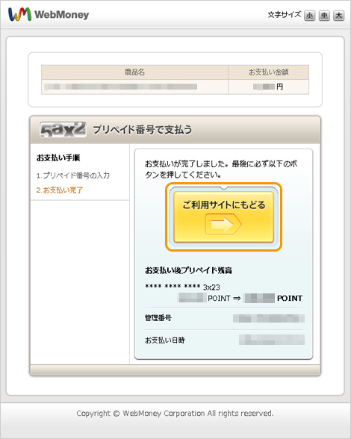Viewport: 351px width, 439px height.
Task: Select step 2 お支払い完了
Action: pyautogui.click(x=60, y=190)
